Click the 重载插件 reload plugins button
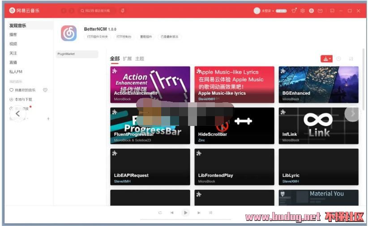Viewport: 368px width, 226px height. (x=146, y=37)
